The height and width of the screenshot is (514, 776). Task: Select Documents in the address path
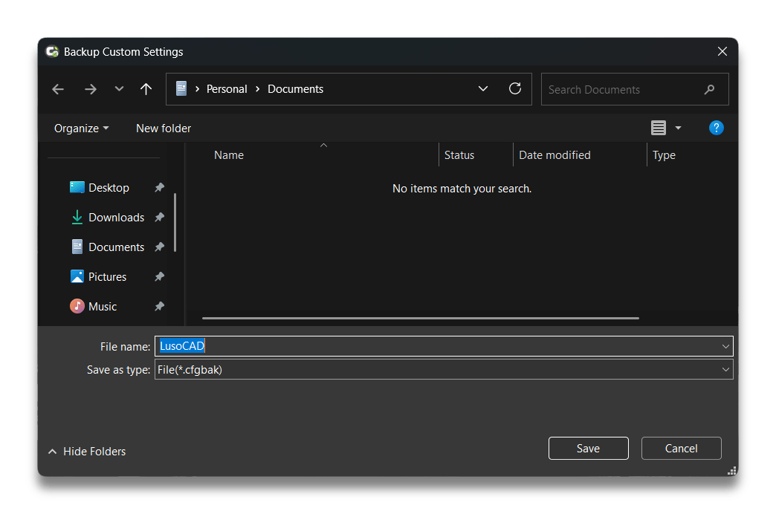click(295, 89)
